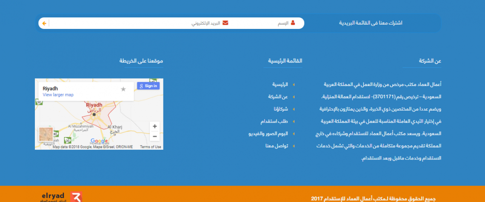Image resolution: width=485 pixels, height=202 pixels.
Task: Click arrow bullet beside الرئيسية
Action: click(294, 85)
